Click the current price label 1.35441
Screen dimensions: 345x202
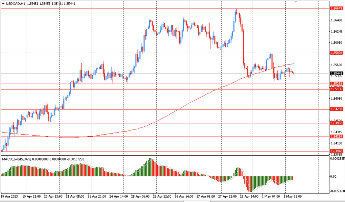336,74
